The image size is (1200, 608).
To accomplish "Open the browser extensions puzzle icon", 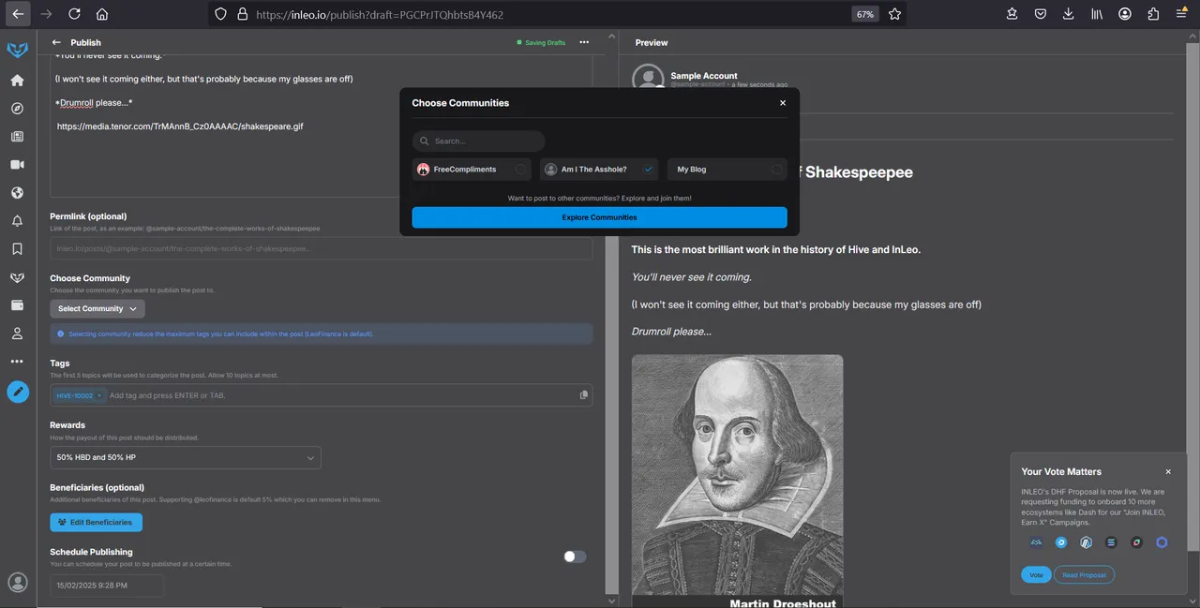I will (x=1153, y=14).
